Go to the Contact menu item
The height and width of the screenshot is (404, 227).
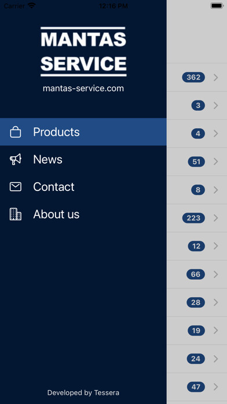tap(83, 187)
